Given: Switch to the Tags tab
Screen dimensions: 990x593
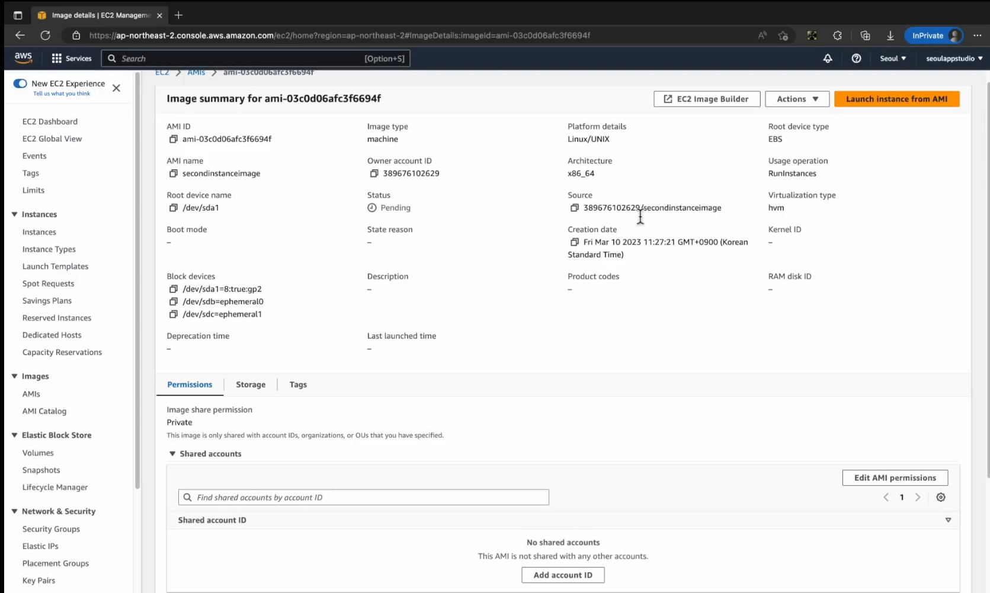Looking at the screenshot, I should point(298,385).
